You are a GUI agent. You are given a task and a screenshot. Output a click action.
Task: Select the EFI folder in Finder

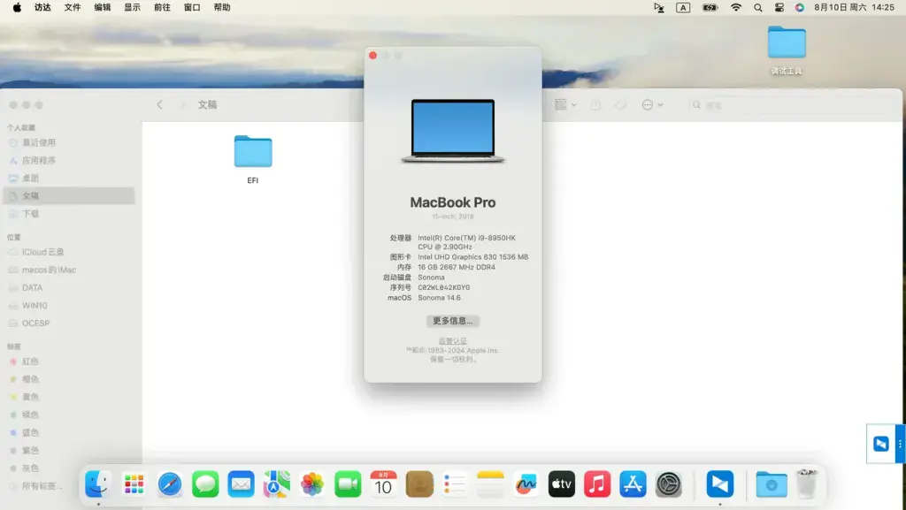(253, 158)
